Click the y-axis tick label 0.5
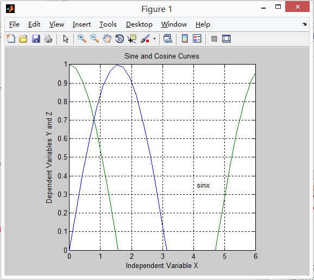Viewport: 314px width, 280px height. tap(62, 157)
